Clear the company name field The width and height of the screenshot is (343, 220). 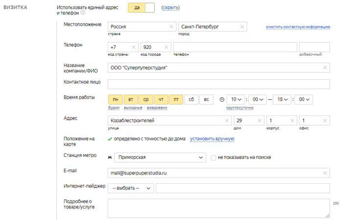click(x=325, y=68)
